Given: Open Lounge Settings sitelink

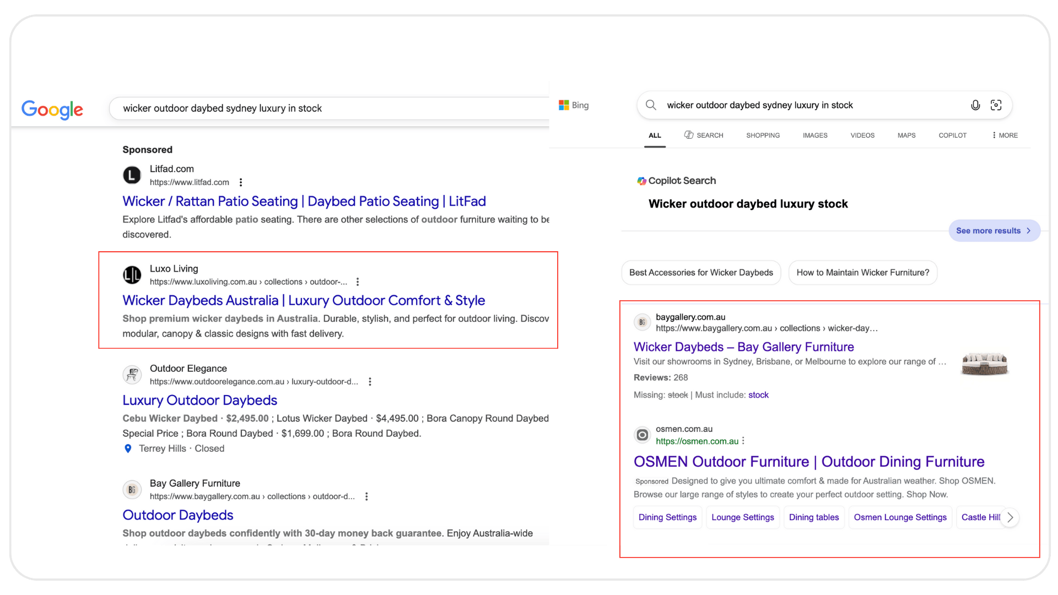Looking at the screenshot, I should coord(743,517).
